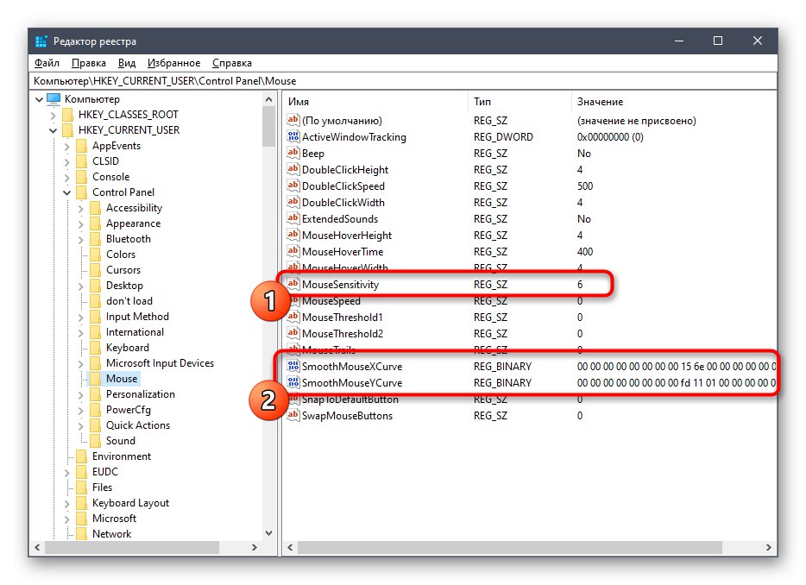Expand the Accessibility key
This screenshot has height=585, width=806.
[81, 209]
